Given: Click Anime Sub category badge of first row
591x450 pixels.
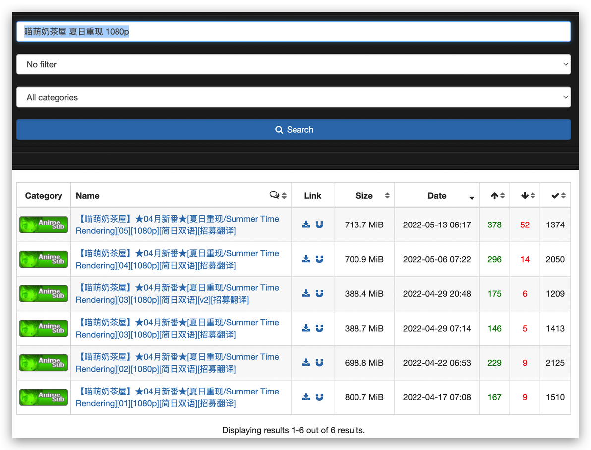Looking at the screenshot, I should [x=44, y=225].
